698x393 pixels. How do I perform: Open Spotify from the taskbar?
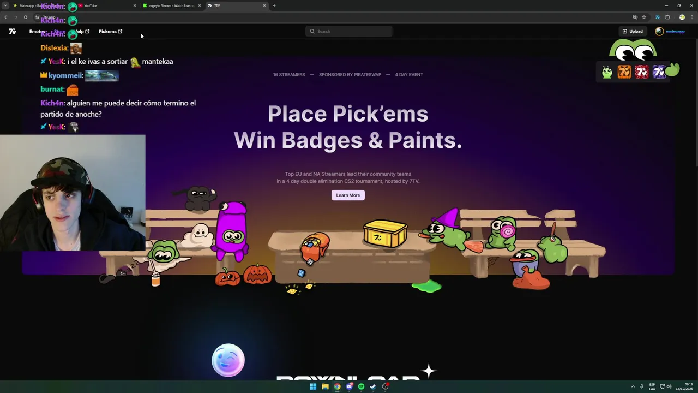361,386
